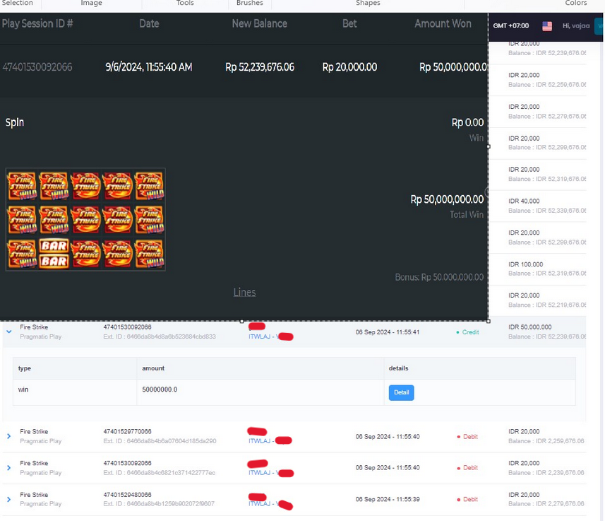
Task: Collapse the expanded Fire Strike credit row
Action: (9, 332)
